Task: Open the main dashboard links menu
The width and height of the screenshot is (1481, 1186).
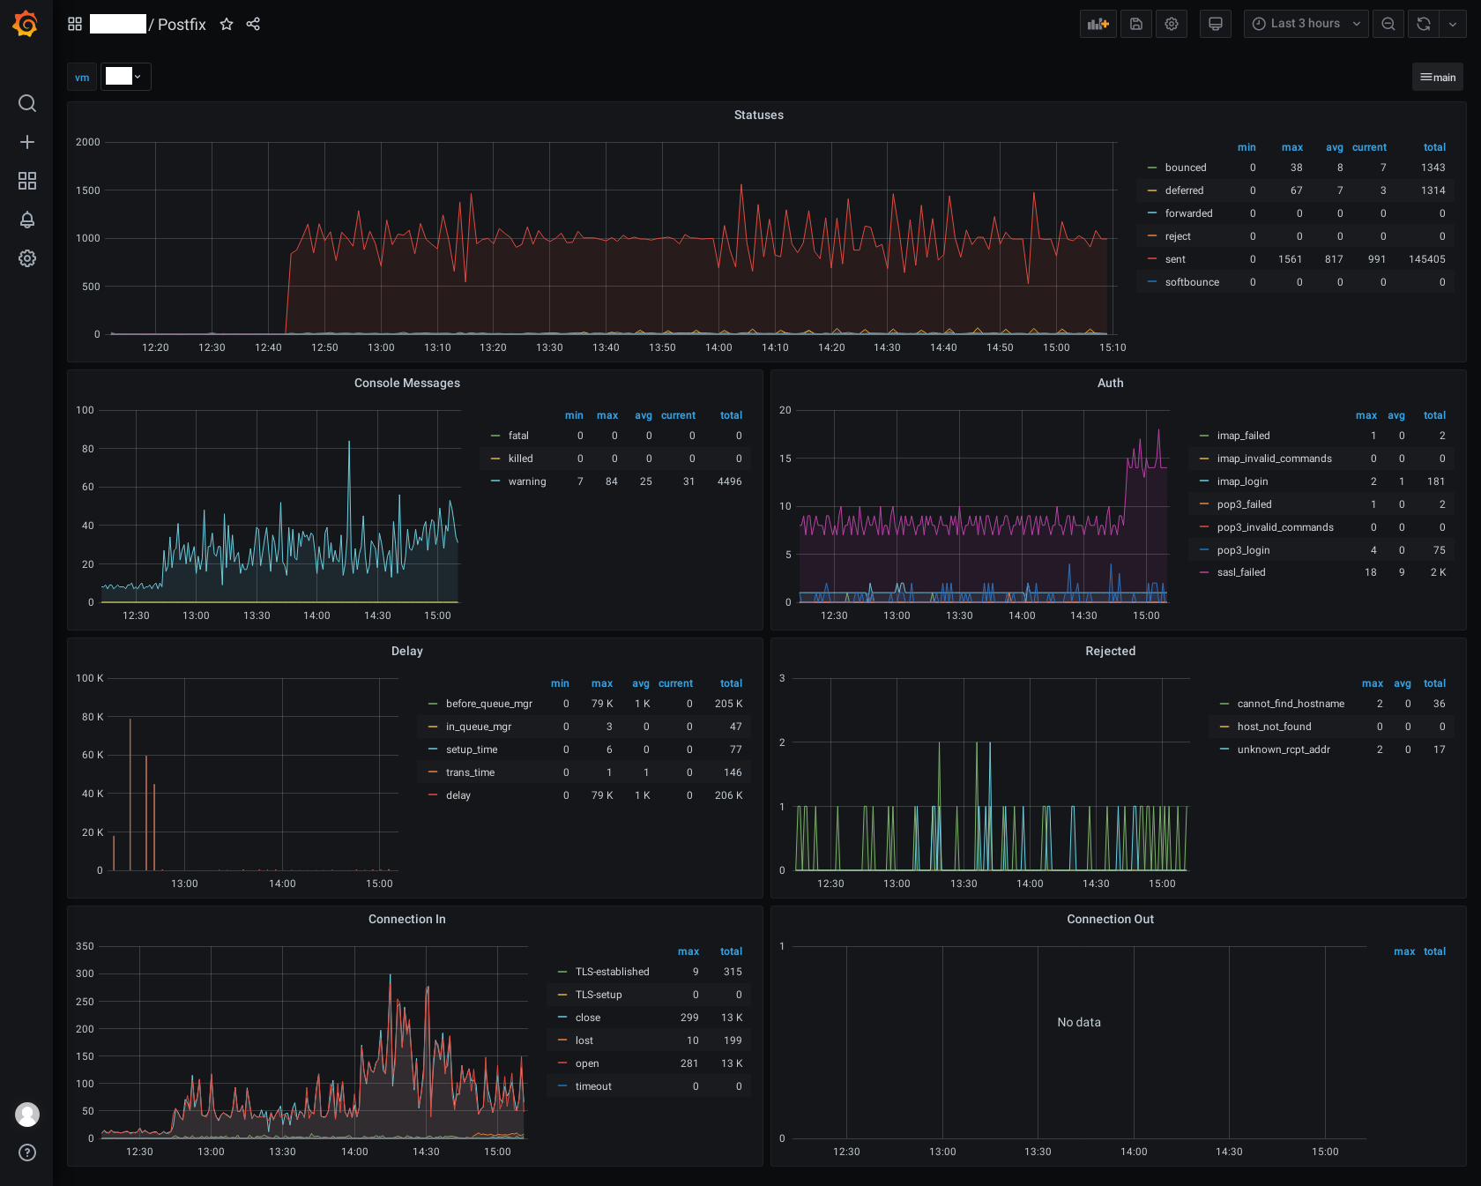Action: [1438, 77]
